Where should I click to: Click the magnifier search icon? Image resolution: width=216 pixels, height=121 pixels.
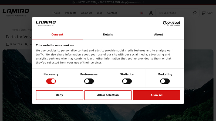[x=195, y=13]
